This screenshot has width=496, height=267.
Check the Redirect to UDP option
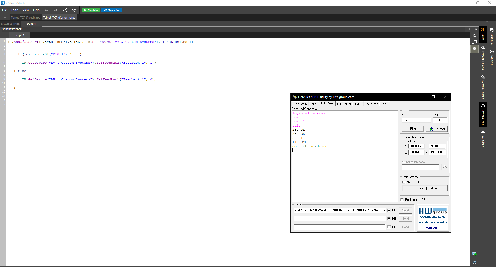pos(402,200)
